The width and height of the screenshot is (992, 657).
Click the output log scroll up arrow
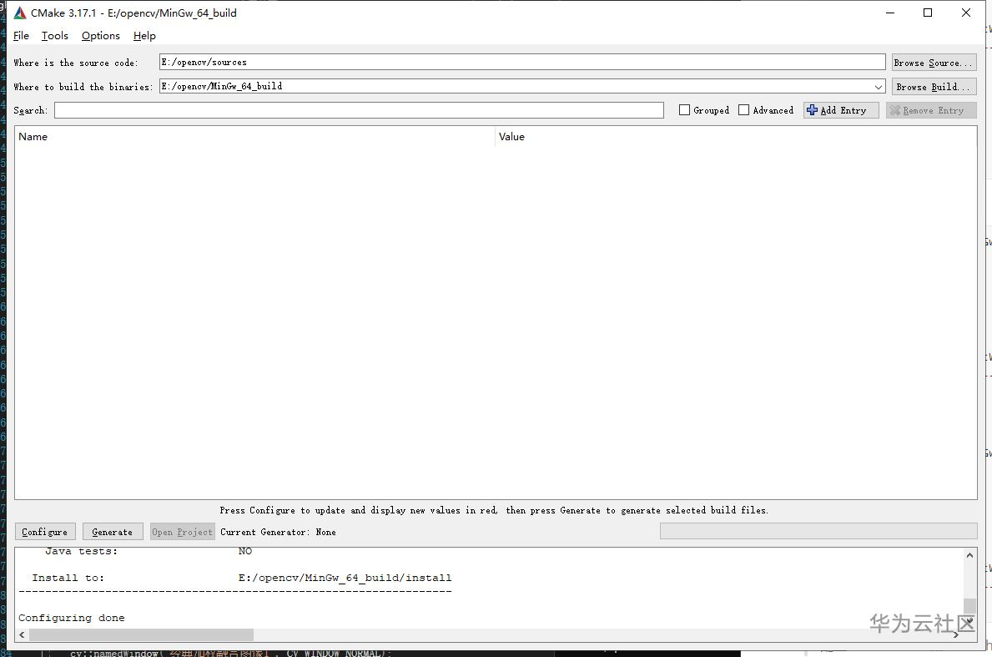[x=969, y=555]
